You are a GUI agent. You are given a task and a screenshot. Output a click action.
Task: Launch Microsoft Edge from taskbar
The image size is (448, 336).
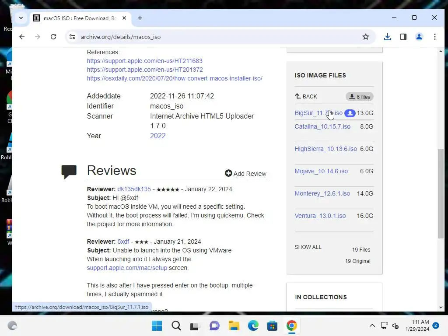253,325
